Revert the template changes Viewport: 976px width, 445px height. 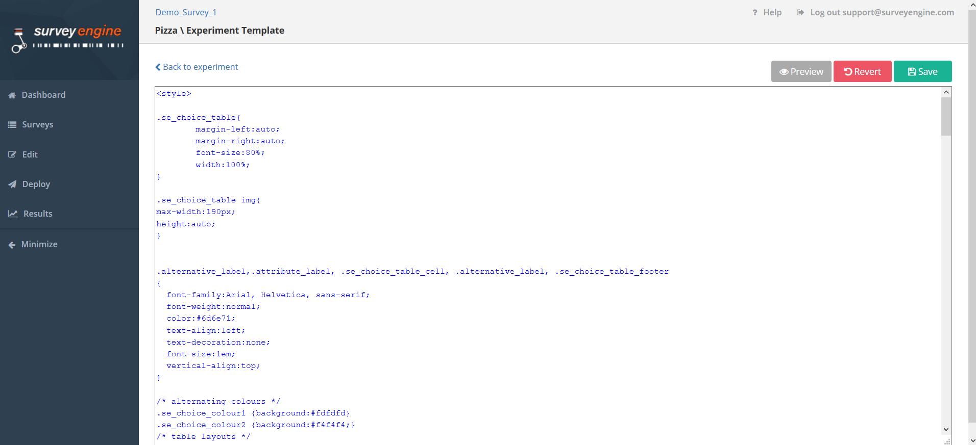pos(862,72)
